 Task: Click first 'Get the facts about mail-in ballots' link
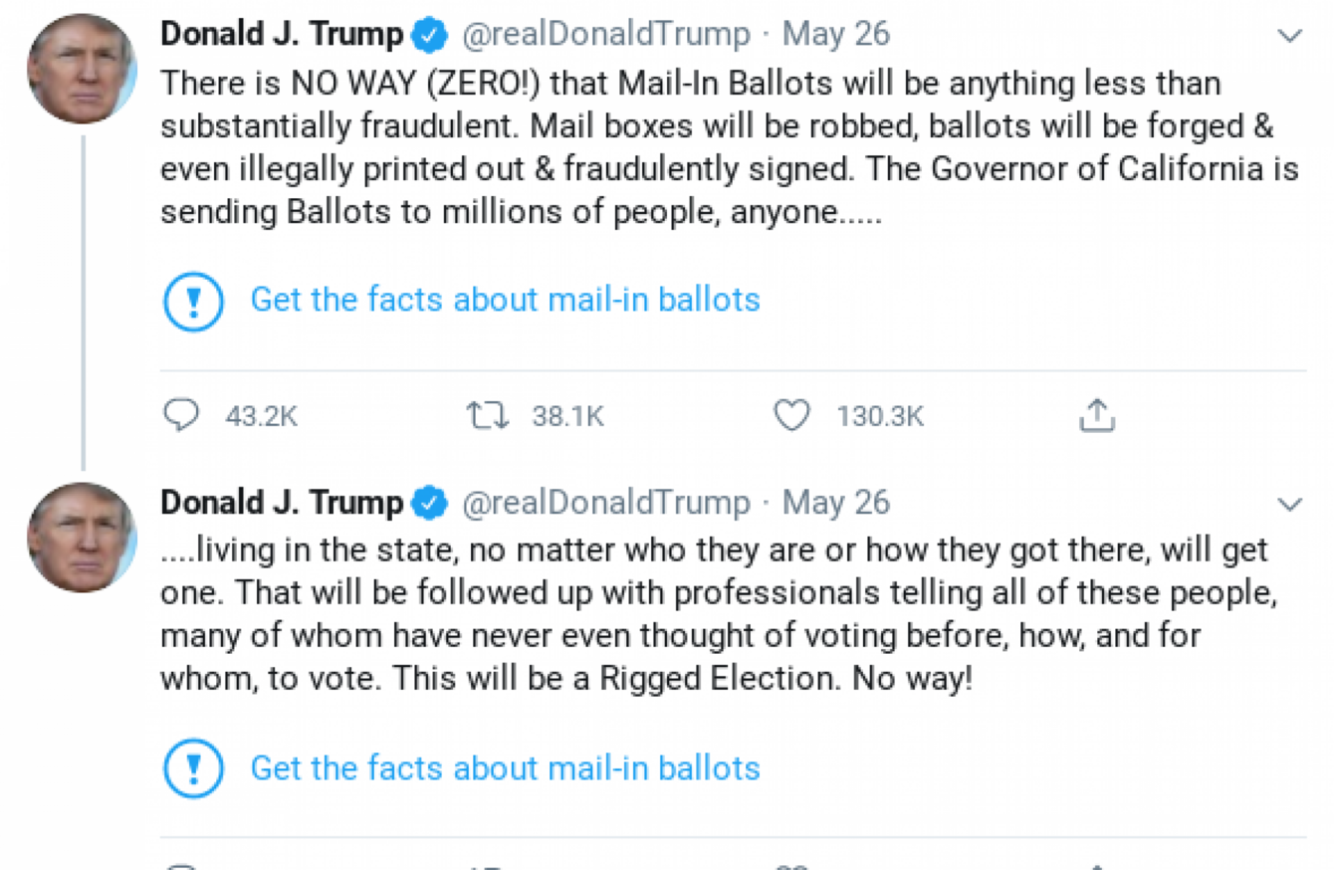coord(505,300)
